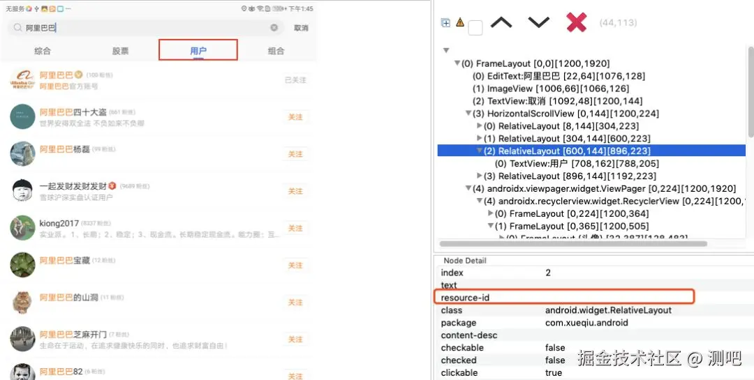Click package value com.xueqiu.android
This screenshot has width=754, height=380.
point(586,323)
